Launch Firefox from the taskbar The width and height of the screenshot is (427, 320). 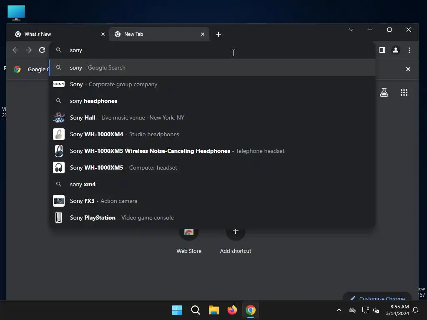pos(232,310)
